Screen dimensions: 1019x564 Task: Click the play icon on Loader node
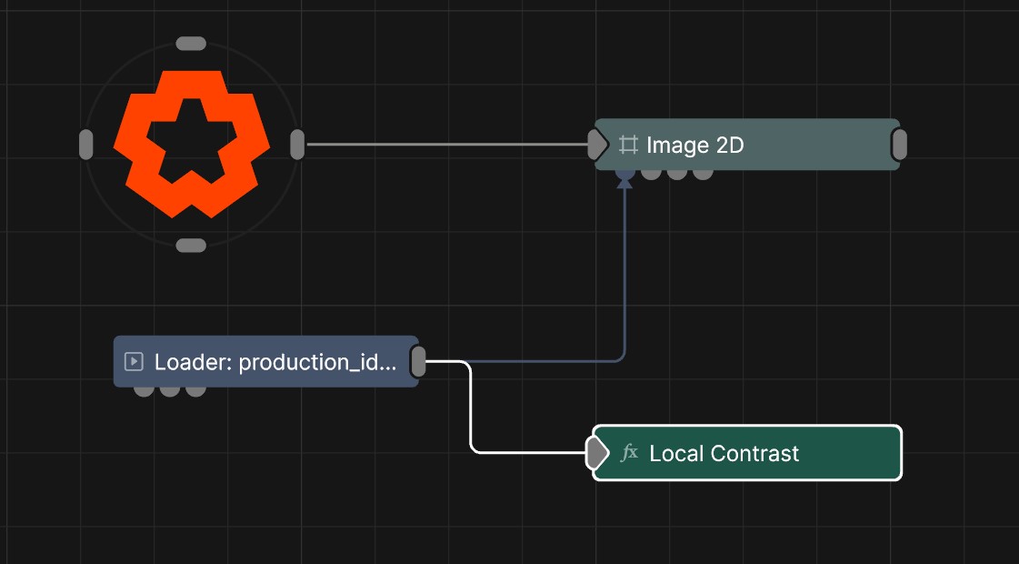click(x=134, y=362)
